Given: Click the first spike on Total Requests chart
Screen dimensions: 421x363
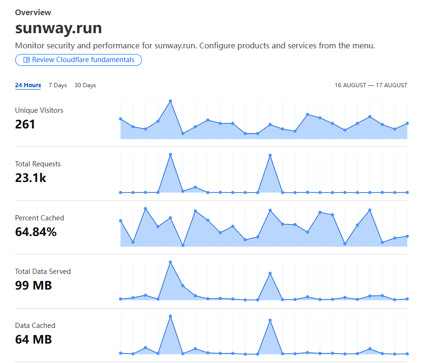Looking at the screenshot, I should [x=170, y=155].
